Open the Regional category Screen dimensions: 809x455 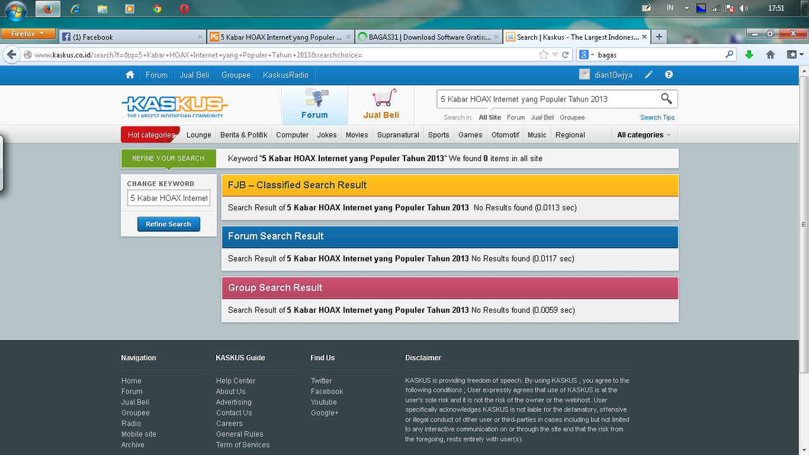[x=570, y=135]
